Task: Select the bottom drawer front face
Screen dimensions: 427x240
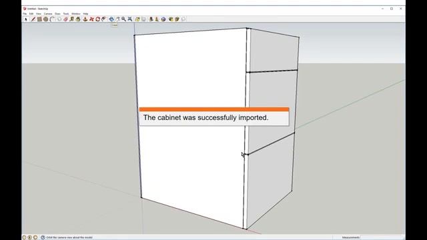Action: pos(270,179)
